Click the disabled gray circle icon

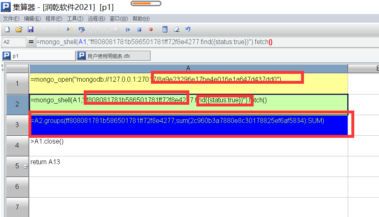116,30
